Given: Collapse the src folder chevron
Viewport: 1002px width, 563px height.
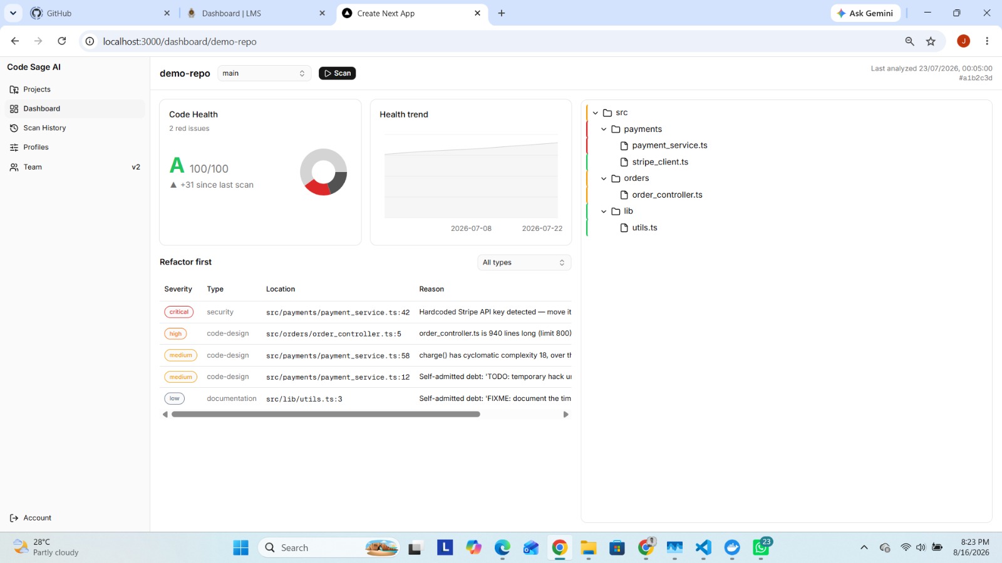Looking at the screenshot, I should [x=596, y=113].
